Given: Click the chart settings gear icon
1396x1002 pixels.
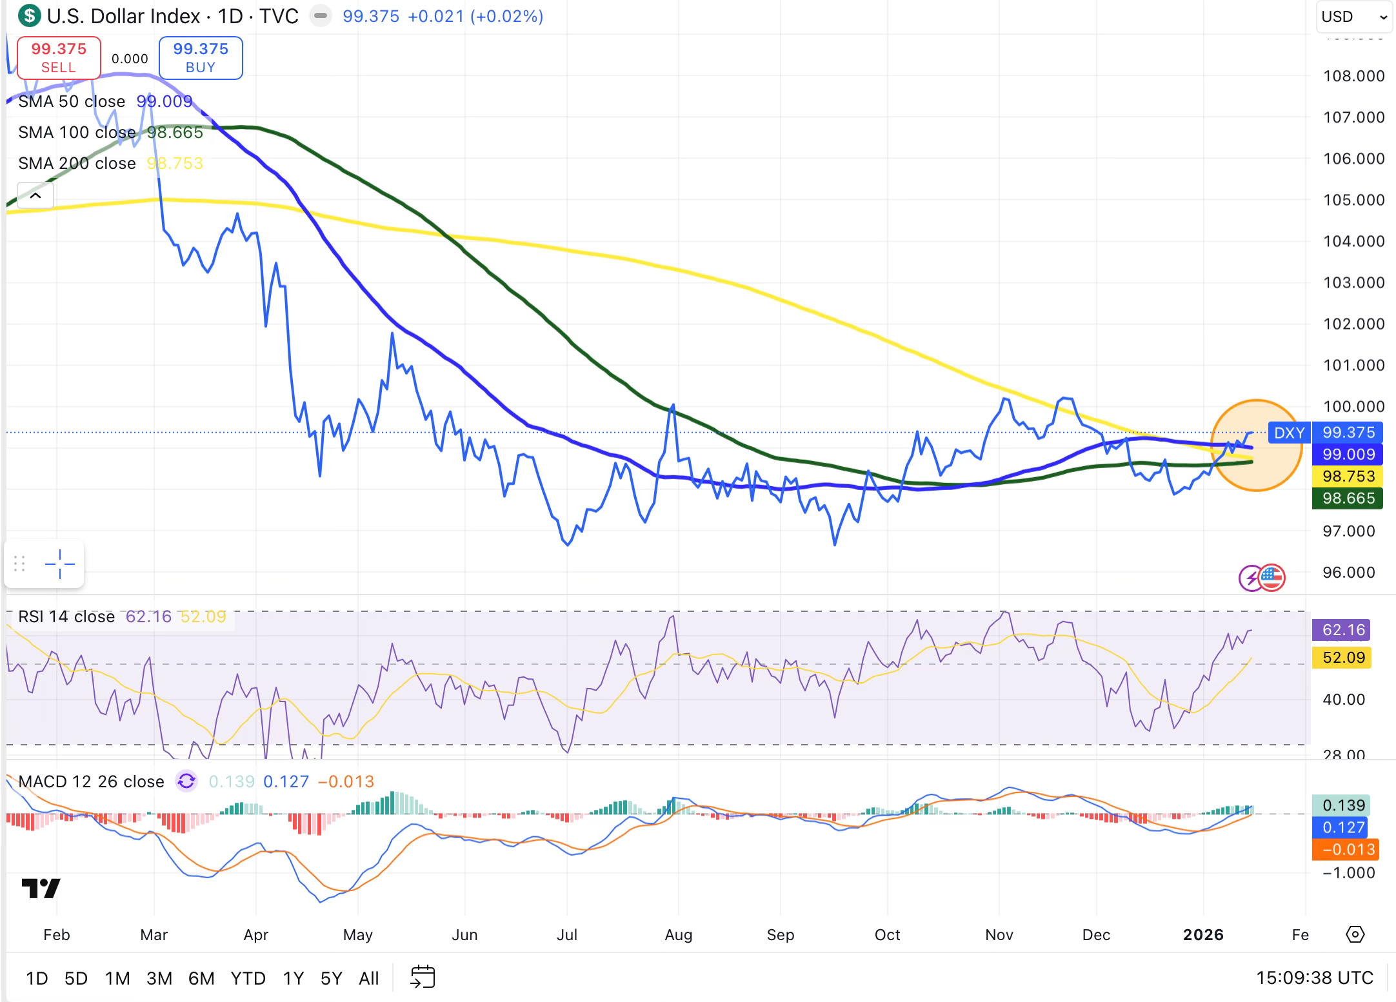Looking at the screenshot, I should 1355,934.
